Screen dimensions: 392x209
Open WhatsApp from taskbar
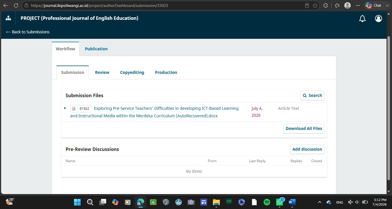280,202
